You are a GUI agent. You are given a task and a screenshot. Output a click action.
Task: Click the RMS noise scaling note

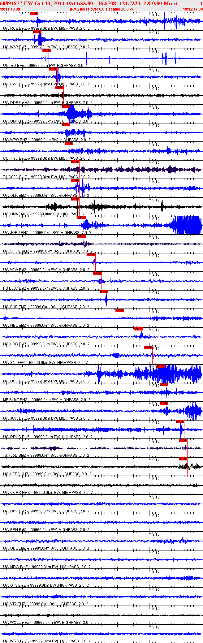[x=101, y=9]
